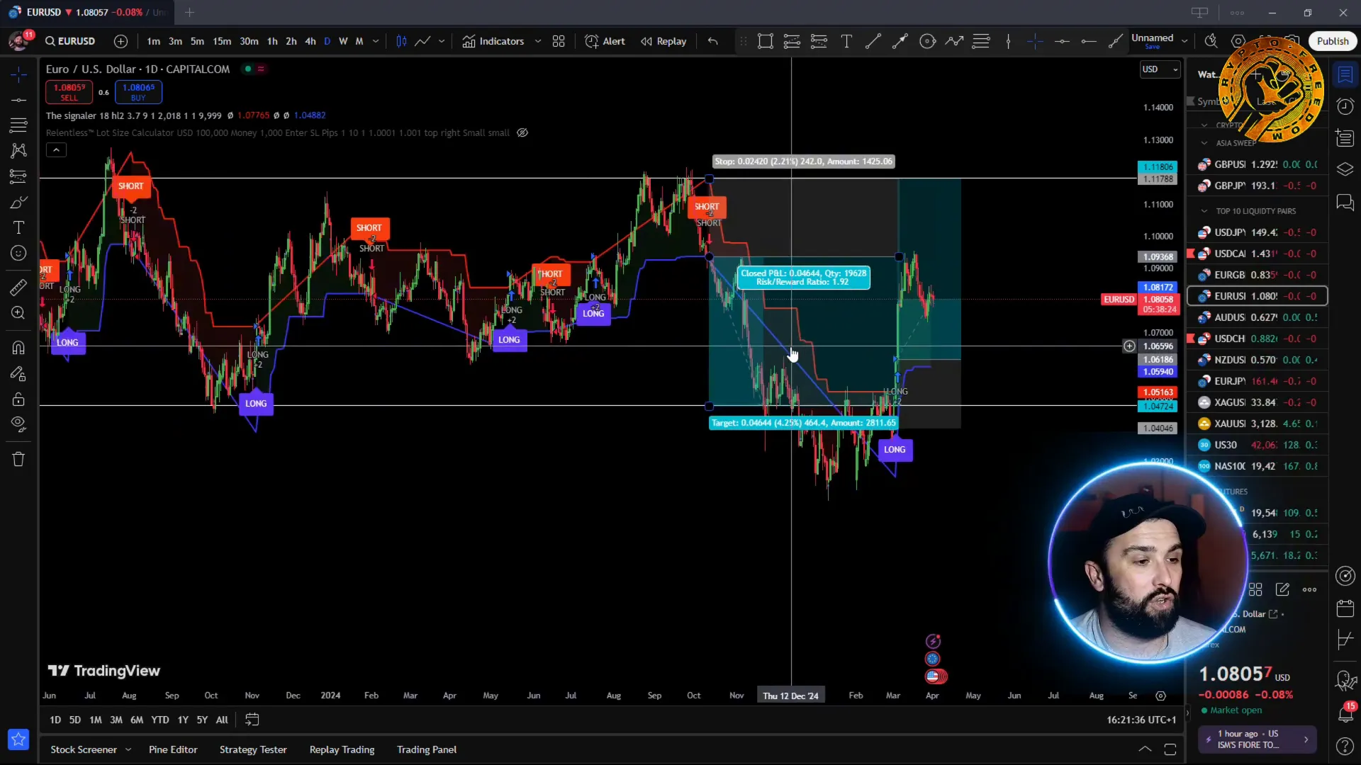The width and height of the screenshot is (1361, 765).
Task: Expand the favorite indicators dropdown arrow
Action: coord(538,41)
